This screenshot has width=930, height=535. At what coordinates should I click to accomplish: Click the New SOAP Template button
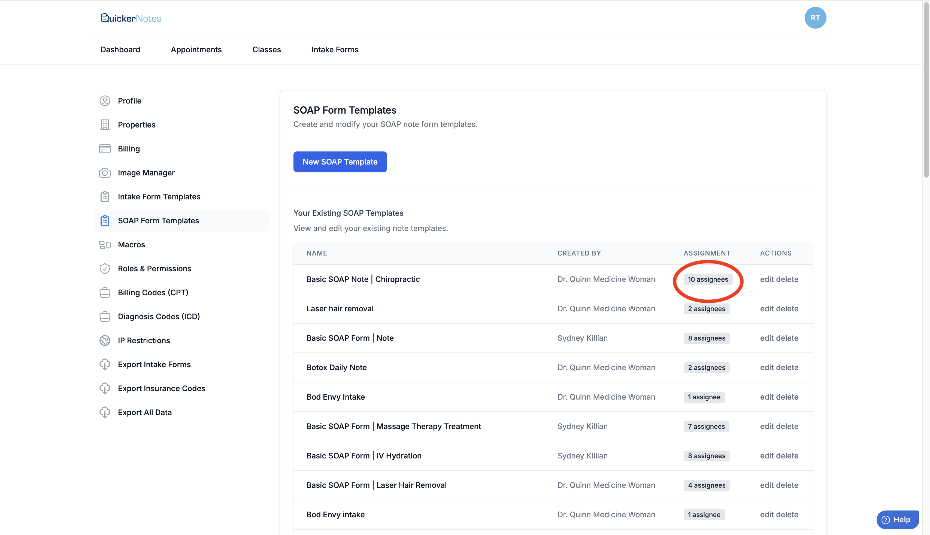(x=340, y=162)
